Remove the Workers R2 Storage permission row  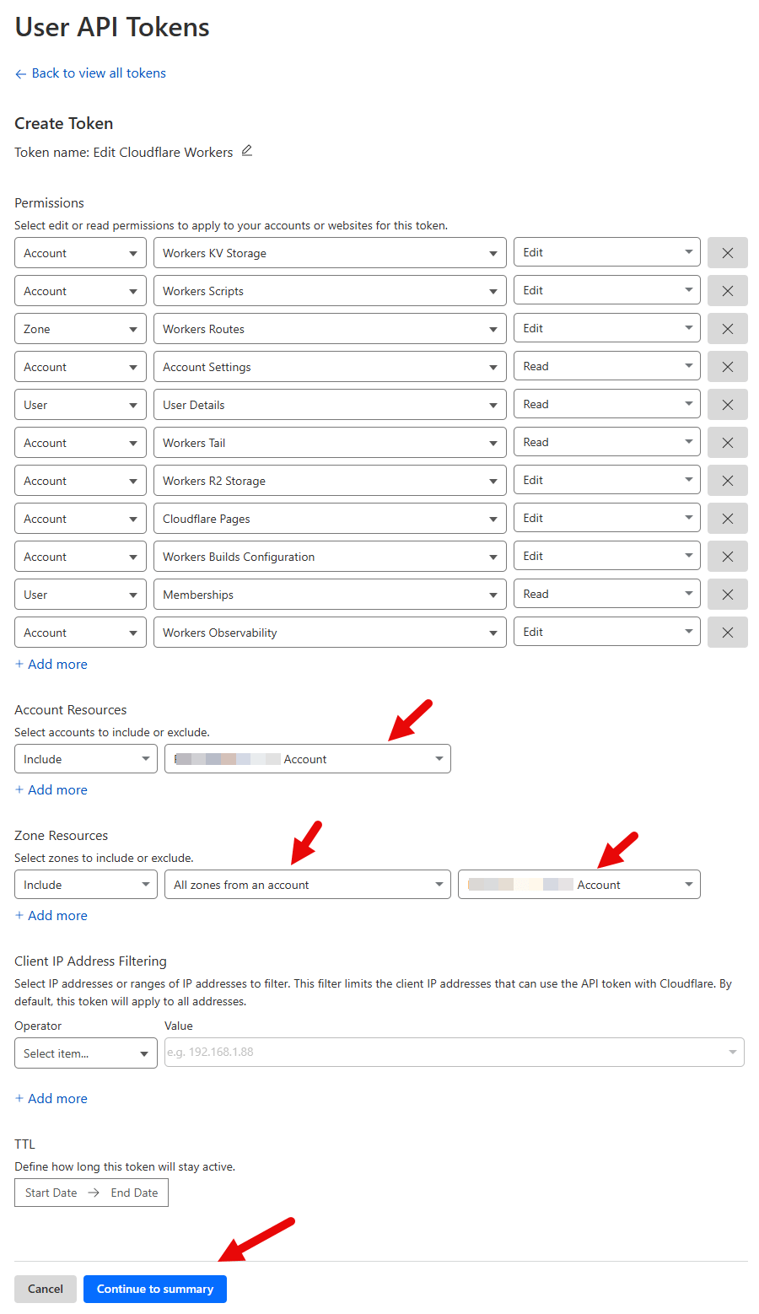coord(728,481)
